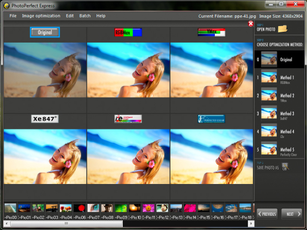Click the Original label button

(45, 32)
